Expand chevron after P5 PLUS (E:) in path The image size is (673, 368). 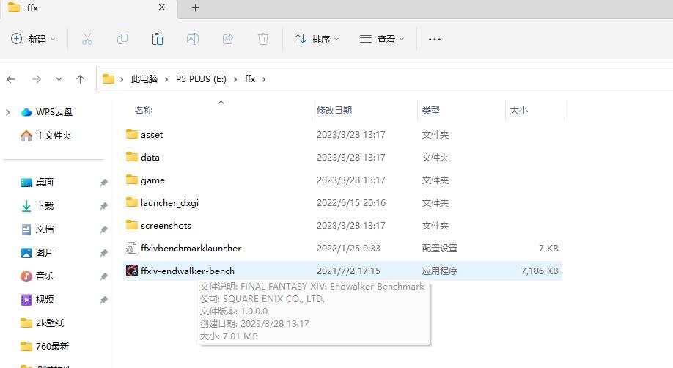235,79
